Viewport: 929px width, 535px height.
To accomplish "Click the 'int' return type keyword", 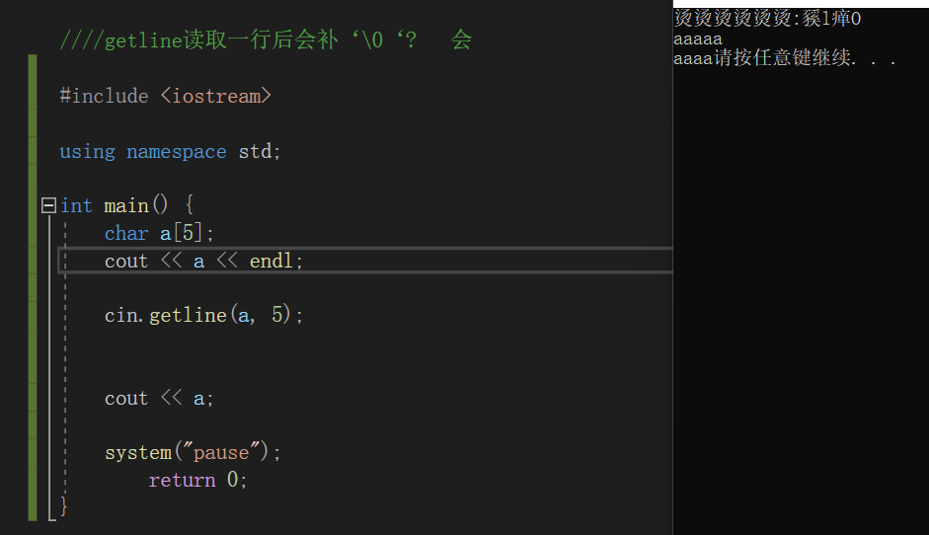I will tap(76, 206).
